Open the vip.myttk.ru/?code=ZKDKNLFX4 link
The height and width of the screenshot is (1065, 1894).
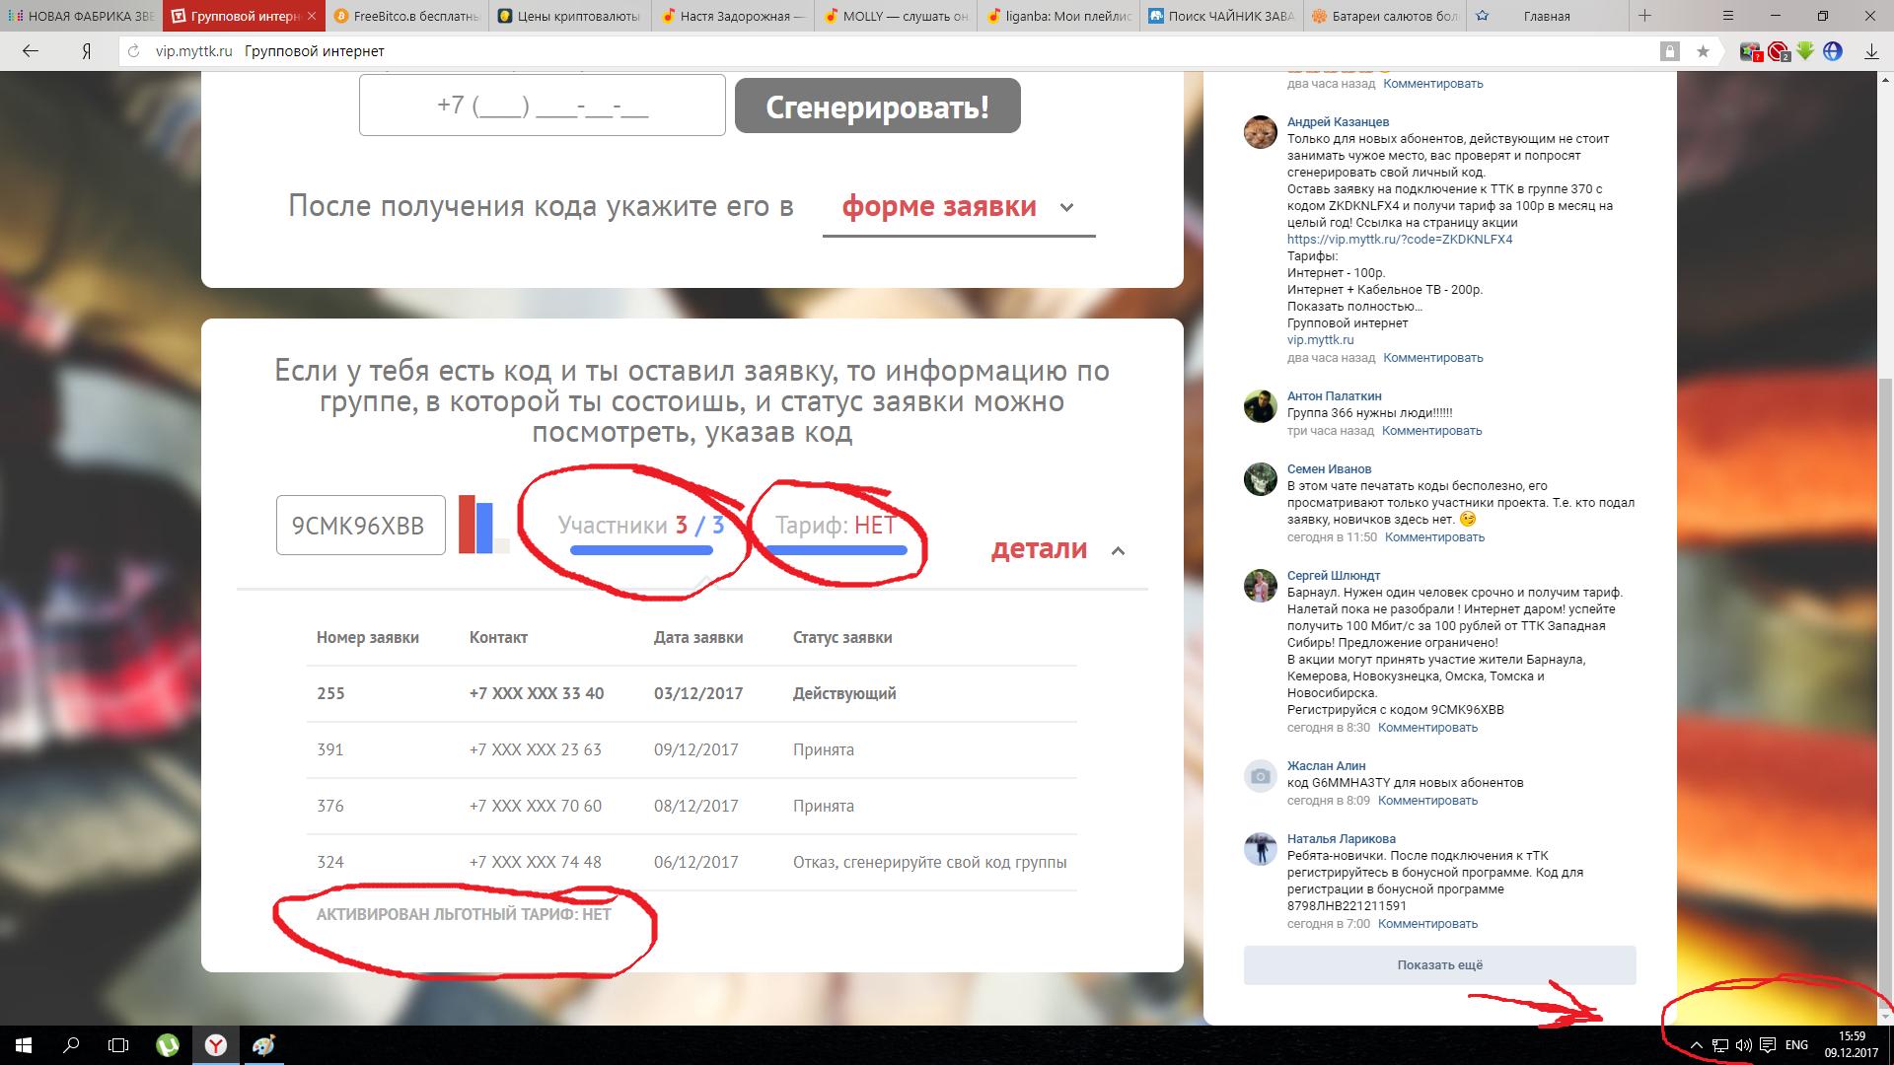(x=1400, y=240)
